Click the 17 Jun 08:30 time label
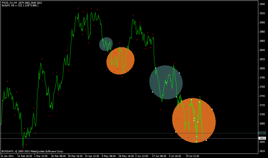 159,156
